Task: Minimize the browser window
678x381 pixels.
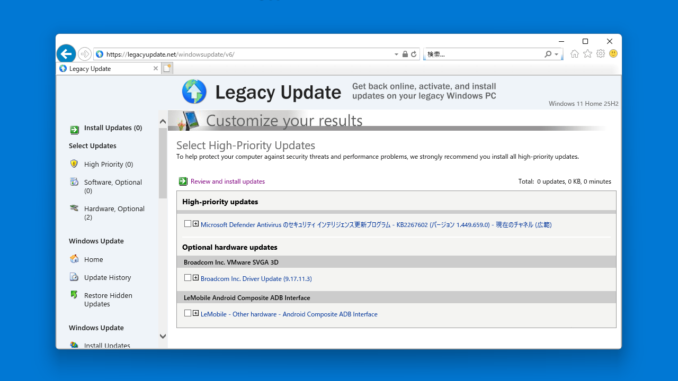Action: [x=561, y=41]
